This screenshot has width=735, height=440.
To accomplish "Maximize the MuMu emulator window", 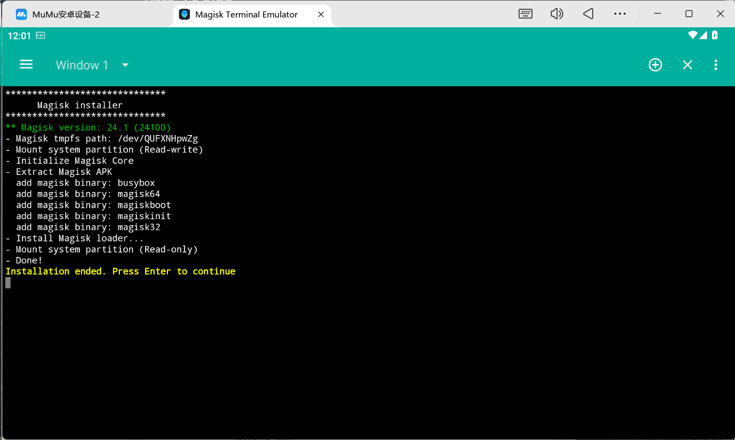I will point(689,14).
